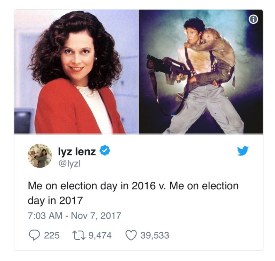Click the rifle in the right photo
The height and width of the screenshot is (261, 275).
point(168,68)
